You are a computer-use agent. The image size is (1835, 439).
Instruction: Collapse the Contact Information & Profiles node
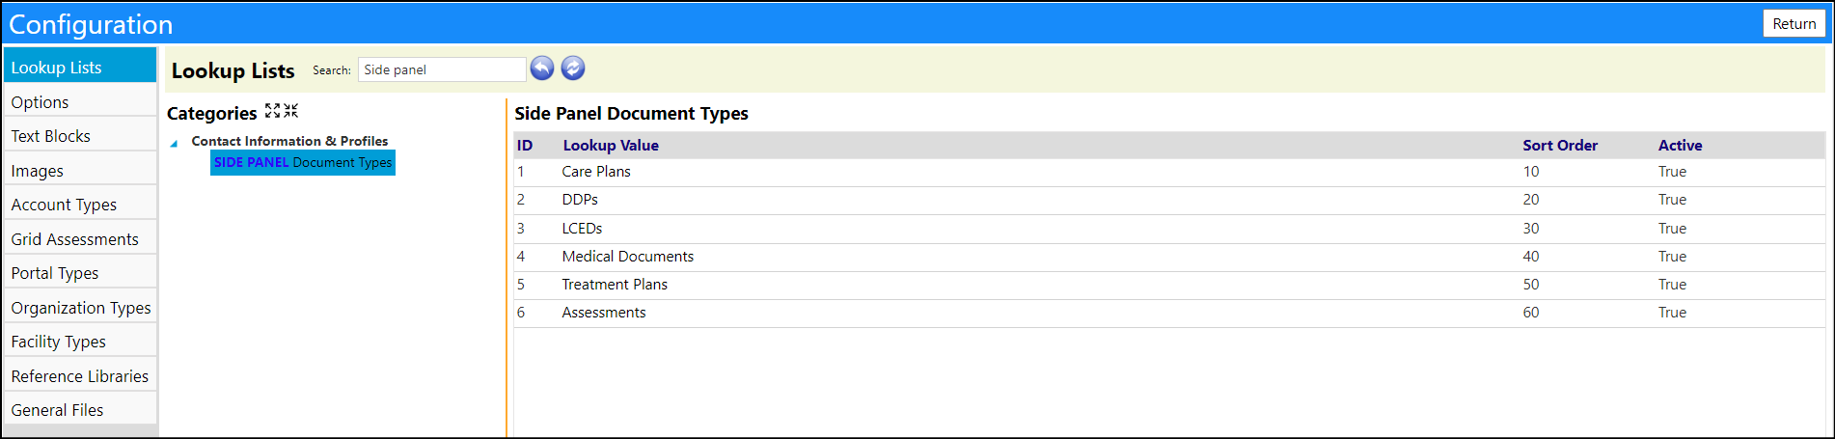coord(175,144)
